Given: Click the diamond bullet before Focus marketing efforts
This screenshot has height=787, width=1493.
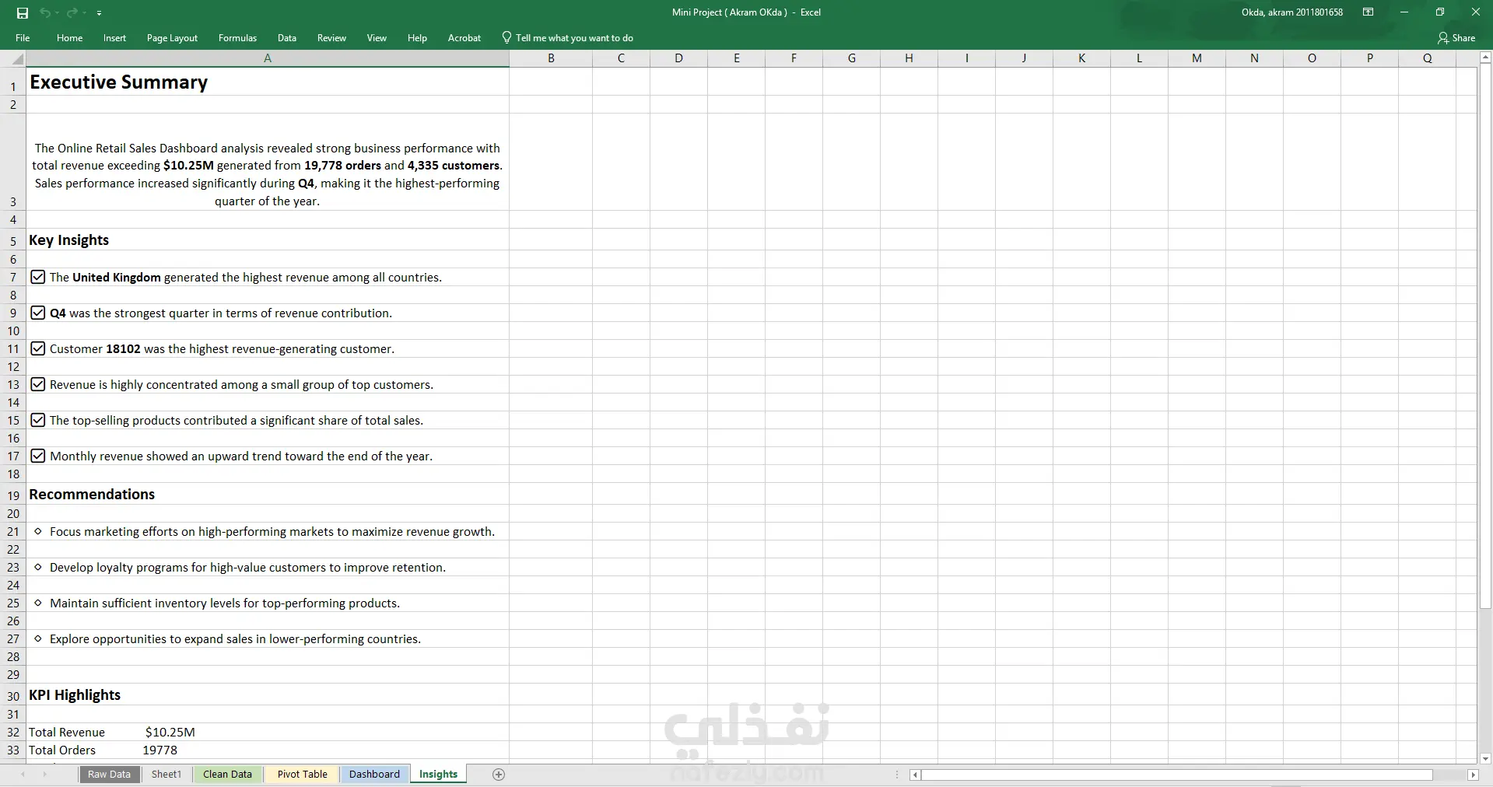Looking at the screenshot, I should (38, 531).
